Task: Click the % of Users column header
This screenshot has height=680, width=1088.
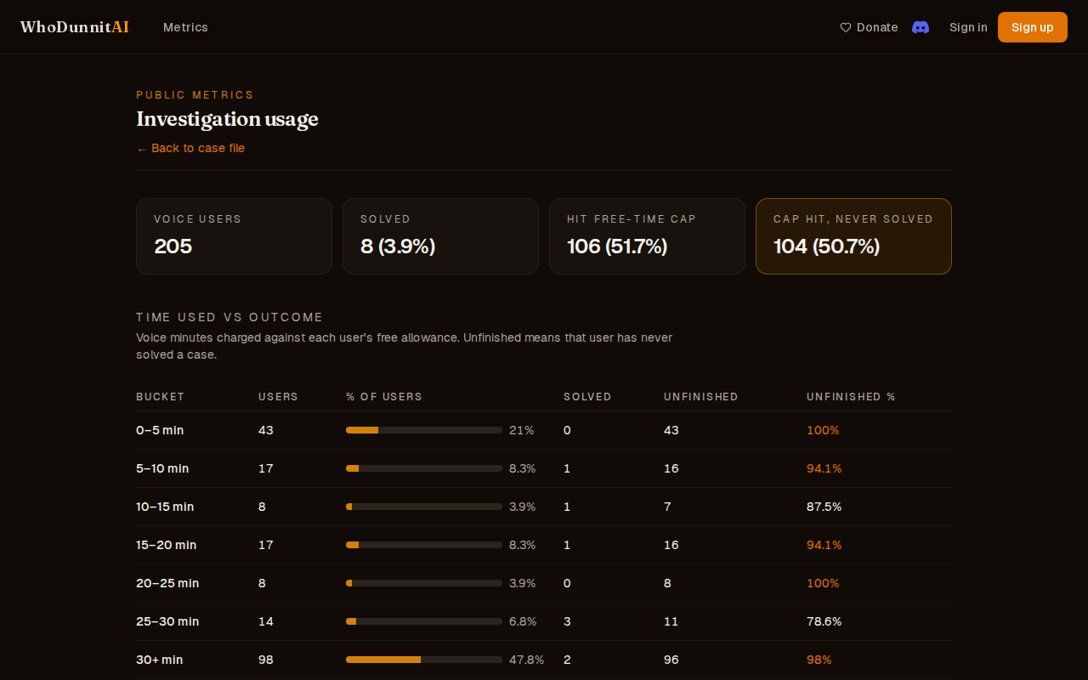Action: (x=384, y=397)
